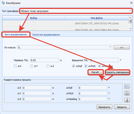The width and height of the screenshot is (134, 114).
Task: Click the file list scrollbar thumb
Action: coord(130,21)
